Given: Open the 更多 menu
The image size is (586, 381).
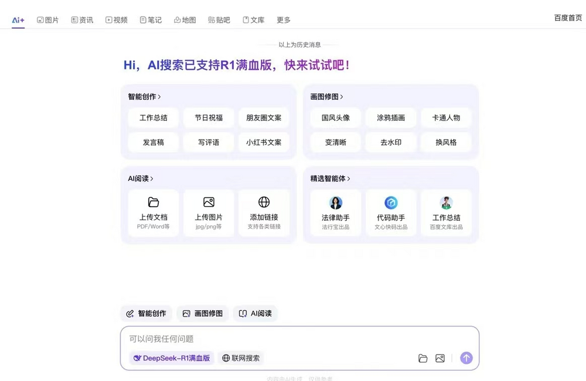Looking at the screenshot, I should 283,20.
